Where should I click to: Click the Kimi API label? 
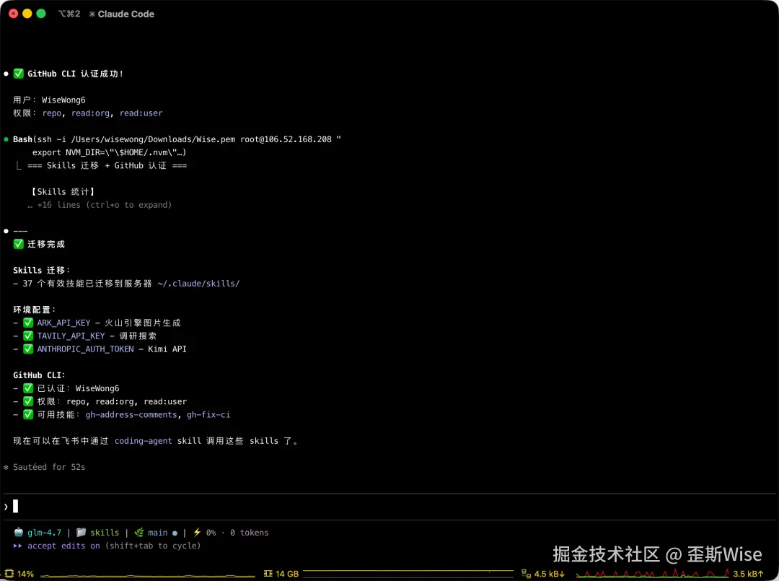(x=167, y=349)
